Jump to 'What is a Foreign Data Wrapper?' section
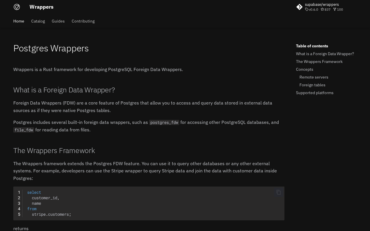The height and width of the screenshot is (231, 370). [x=325, y=54]
